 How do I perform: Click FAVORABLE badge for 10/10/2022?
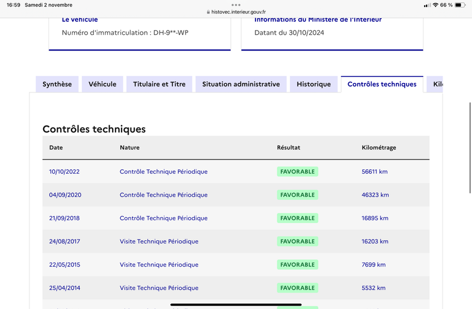pyautogui.click(x=297, y=171)
